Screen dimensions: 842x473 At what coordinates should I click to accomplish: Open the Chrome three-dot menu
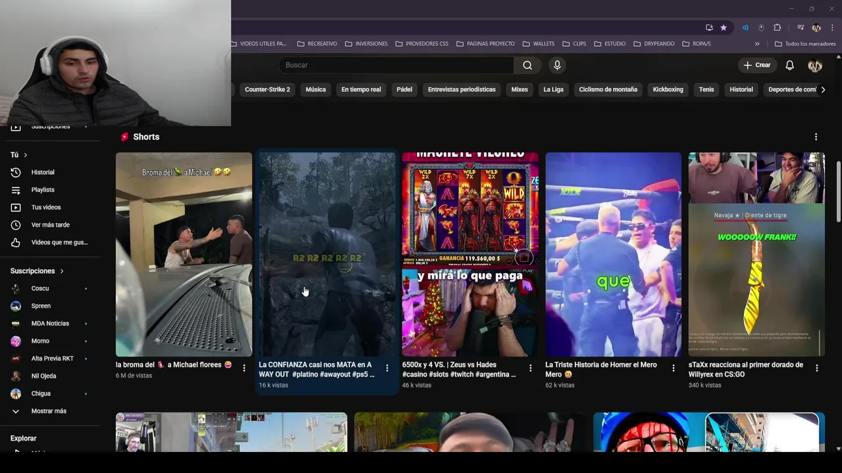coord(832,28)
